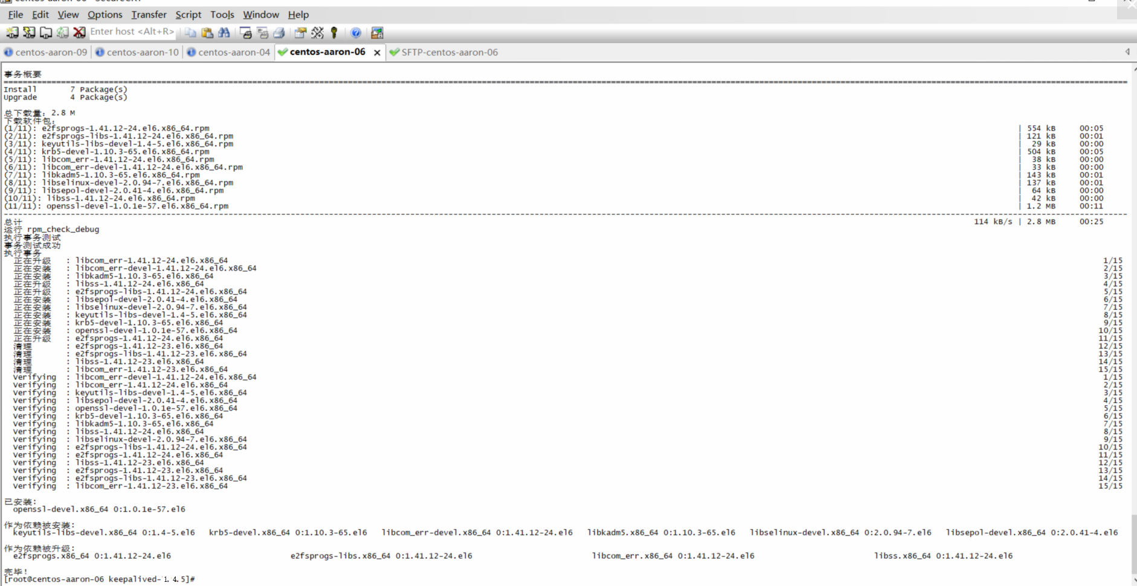Open the Script menu

(188, 14)
